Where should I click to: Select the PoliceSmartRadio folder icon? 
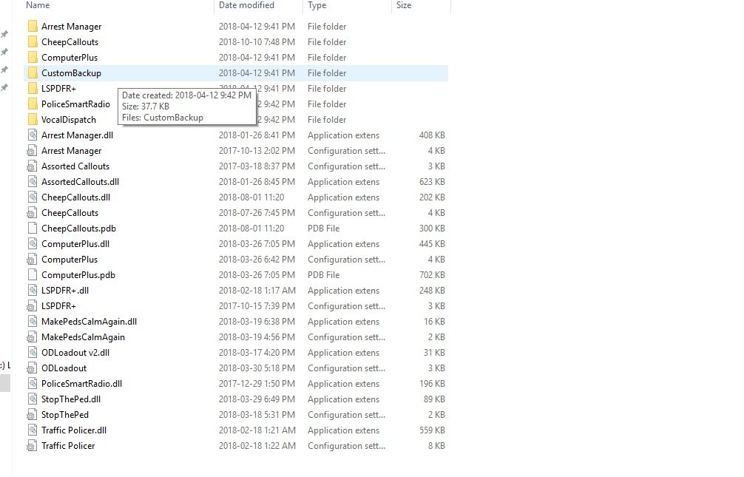pyautogui.click(x=33, y=104)
